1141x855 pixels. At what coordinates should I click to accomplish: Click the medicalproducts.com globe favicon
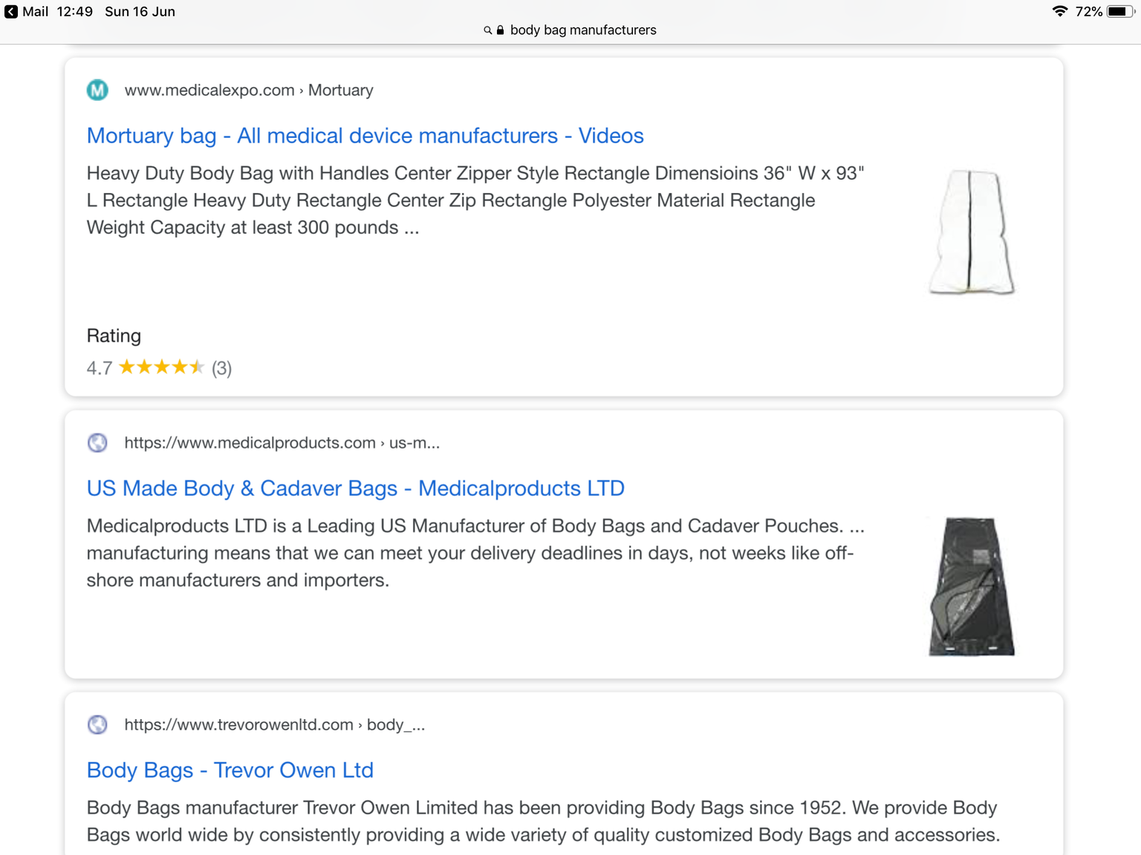(x=97, y=443)
